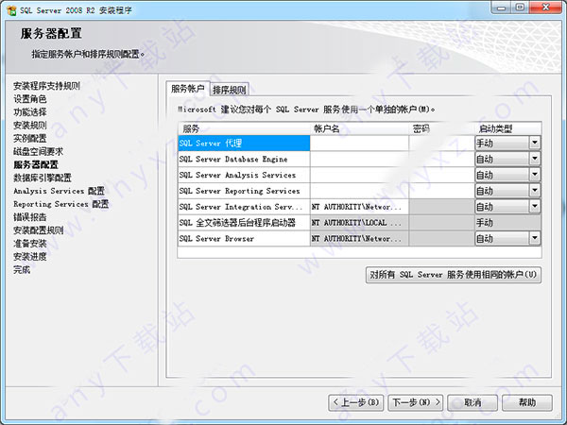Image resolution: width=567 pixels, height=425 pixels.
Task: Open help with the 帮助 button
Action: point(527,402)
